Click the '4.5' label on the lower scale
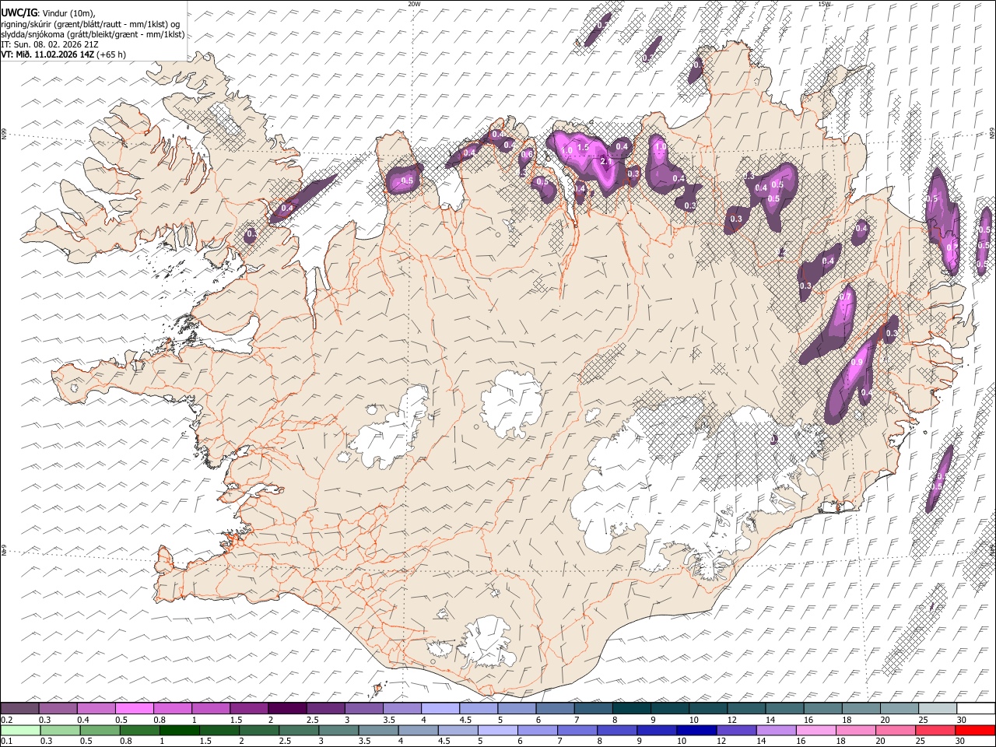 pos(443,742)
